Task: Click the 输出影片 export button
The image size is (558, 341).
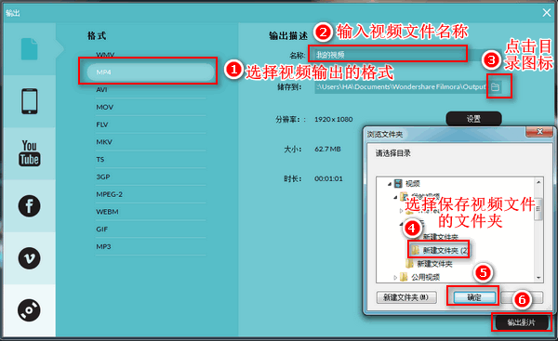Action: pos(522,322)
